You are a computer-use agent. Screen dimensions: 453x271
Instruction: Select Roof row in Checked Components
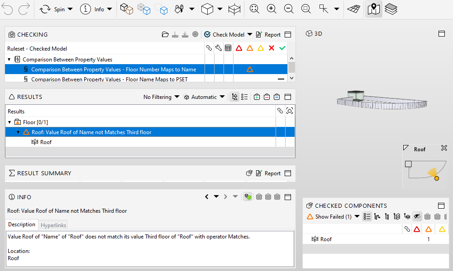376,239
